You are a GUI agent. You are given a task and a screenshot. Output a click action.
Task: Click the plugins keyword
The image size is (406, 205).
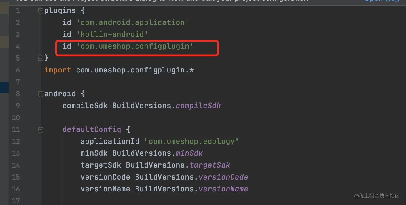60,10
